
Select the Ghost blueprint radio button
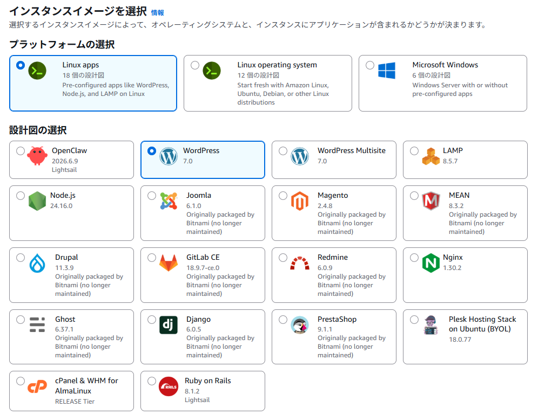tap(21, 319)
